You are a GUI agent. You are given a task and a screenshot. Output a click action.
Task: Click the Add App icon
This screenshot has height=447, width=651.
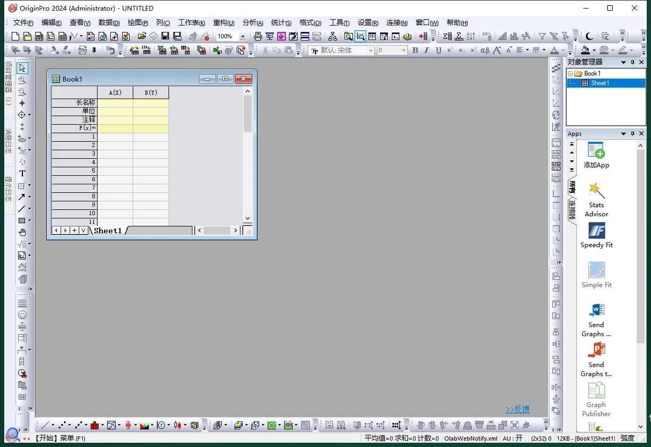[596, 155]
